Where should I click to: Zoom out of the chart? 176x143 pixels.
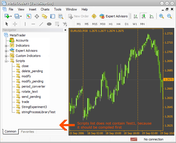(x=169, y=16)
